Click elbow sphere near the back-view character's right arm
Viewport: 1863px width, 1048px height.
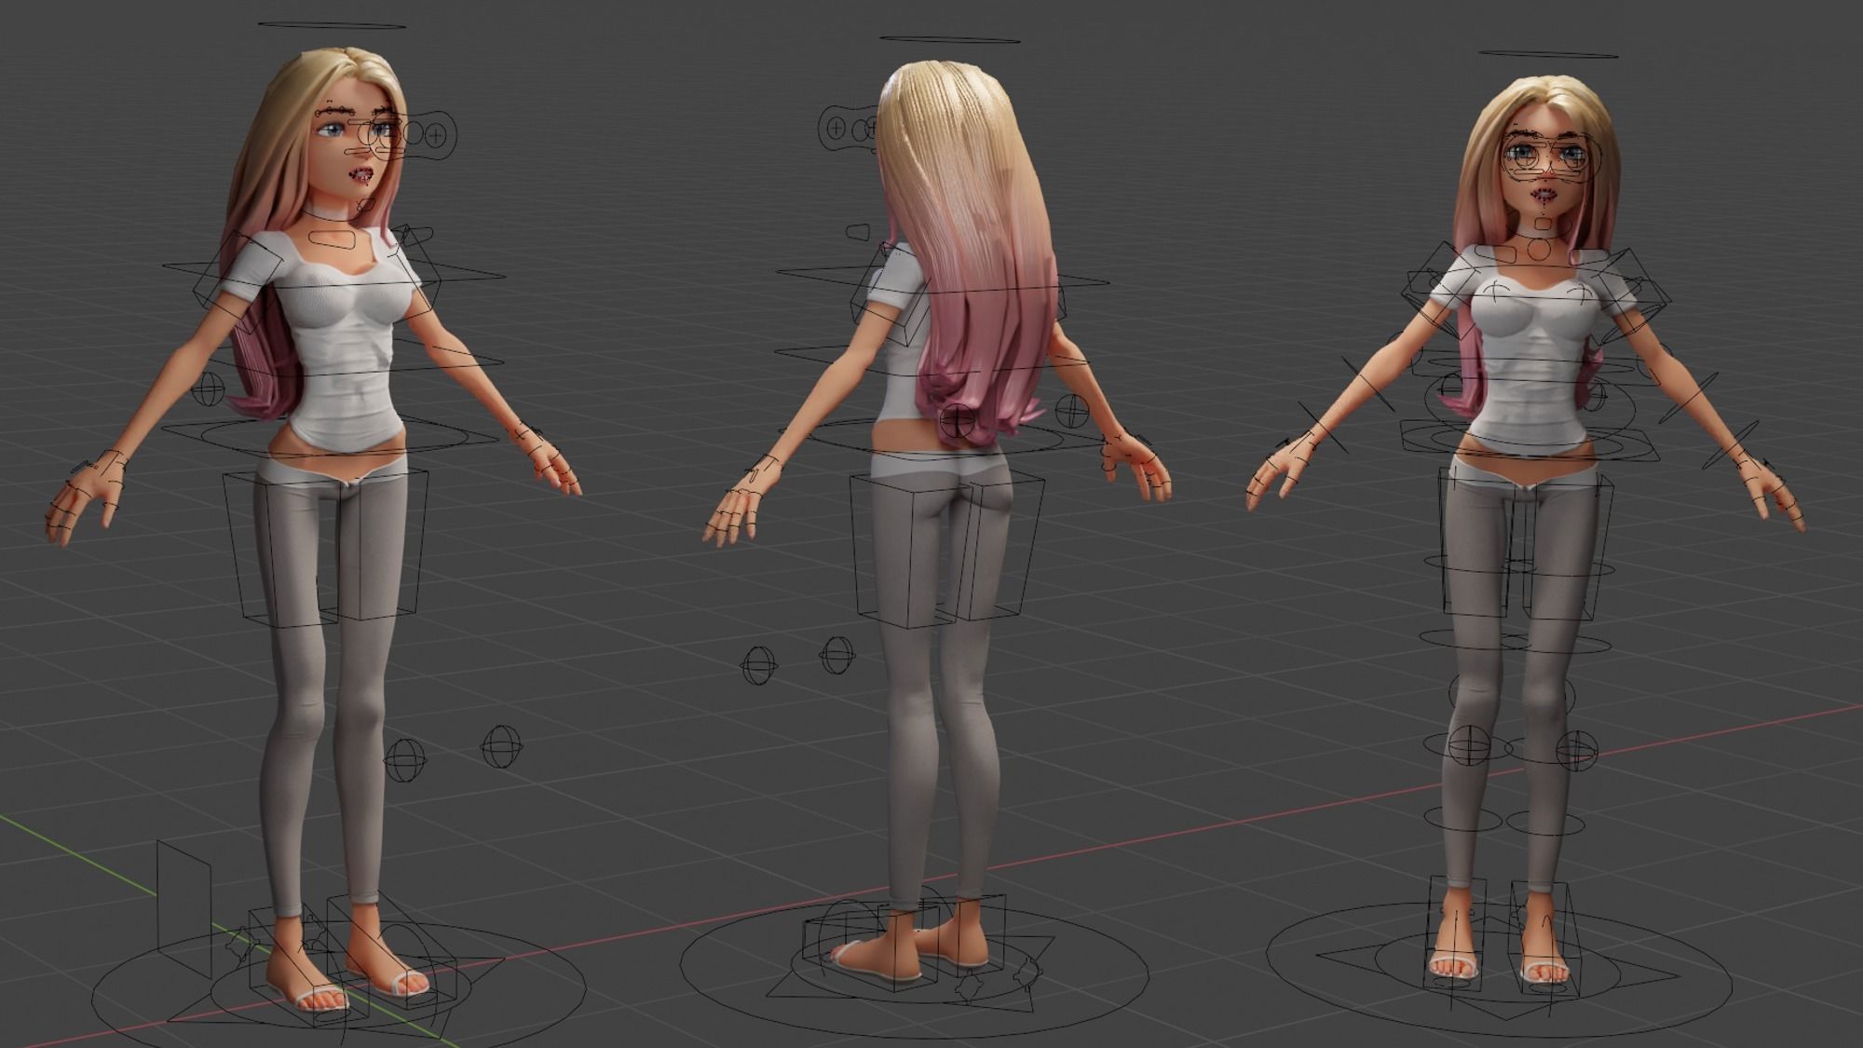point(1072,409)
